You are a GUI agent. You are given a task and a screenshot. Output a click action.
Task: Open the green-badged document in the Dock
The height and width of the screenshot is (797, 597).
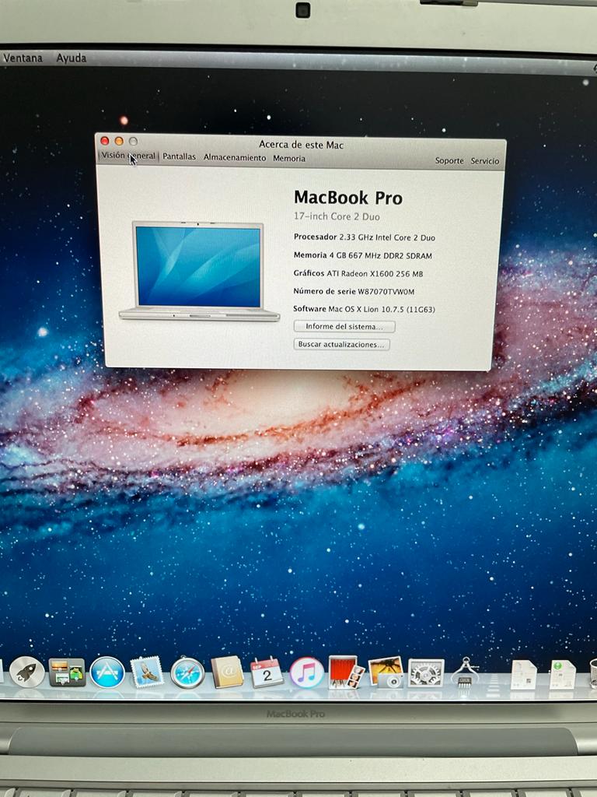[563, 675]
